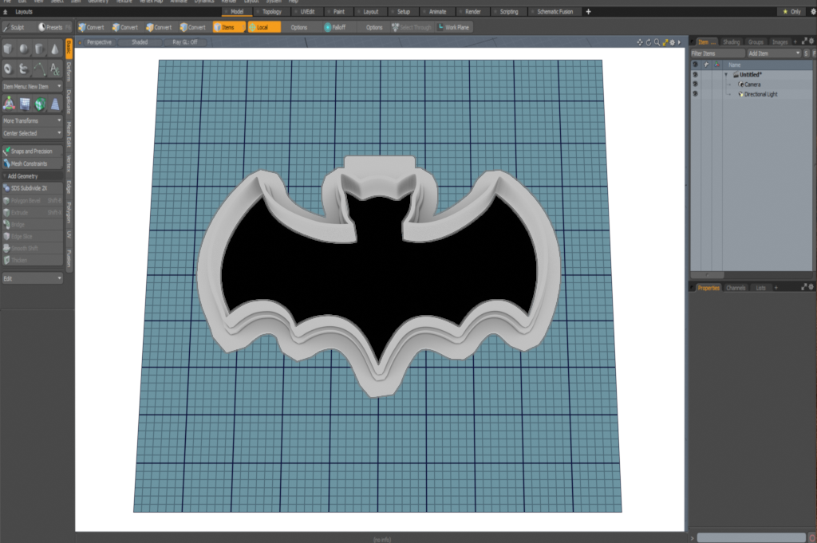The width and height of the screenshot is (817, 543).
Task: Open Snaps and Precision settings
Action: pyautogui.click(x=32, y=150)
